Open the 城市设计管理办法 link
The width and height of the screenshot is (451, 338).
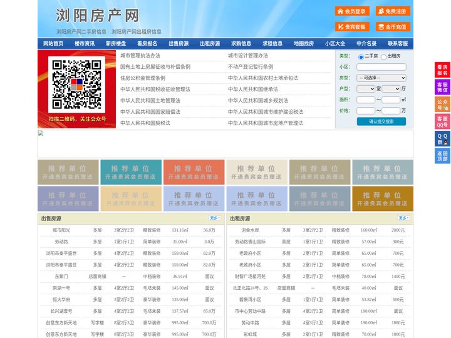248,56
